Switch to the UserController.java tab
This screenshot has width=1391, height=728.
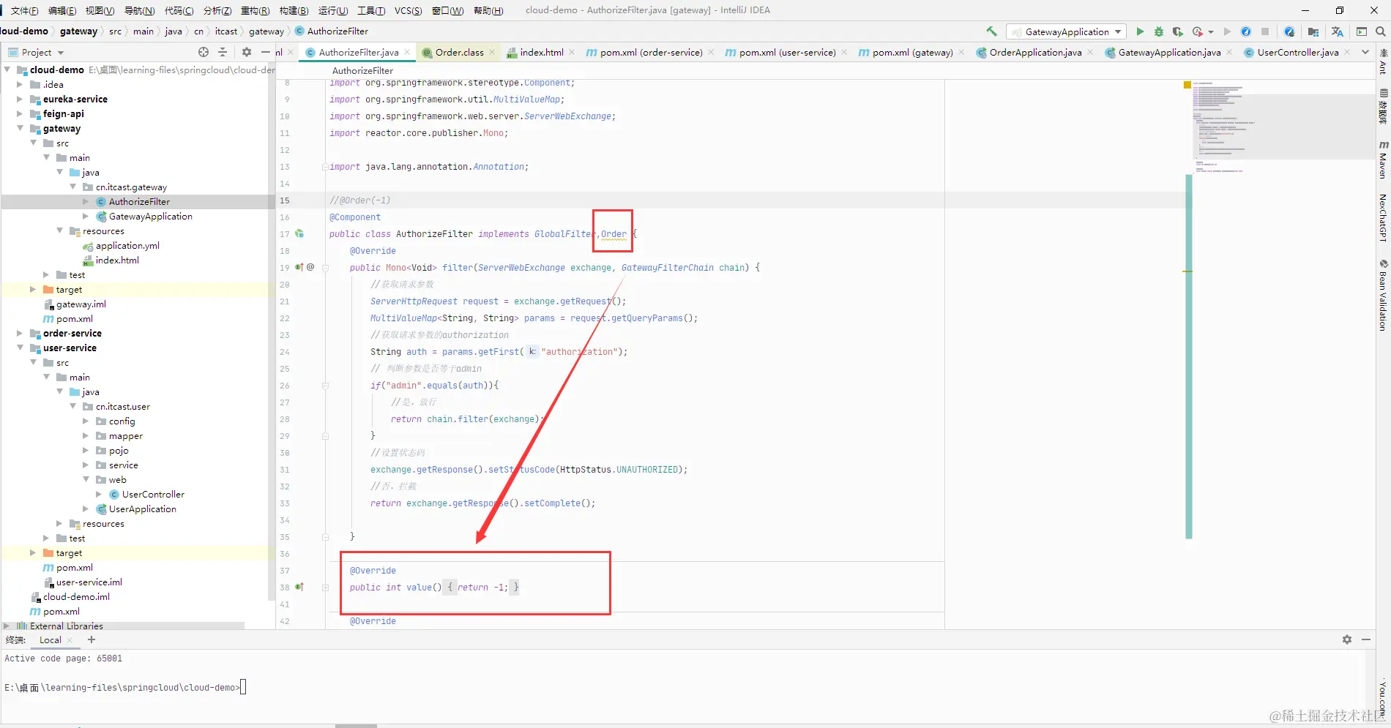point(1297,52)
